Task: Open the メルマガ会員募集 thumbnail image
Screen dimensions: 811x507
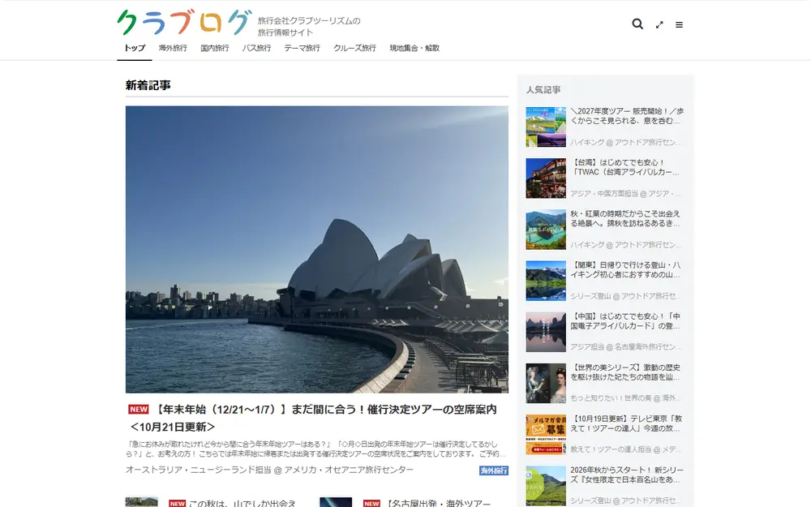Action: pos(546,435)
